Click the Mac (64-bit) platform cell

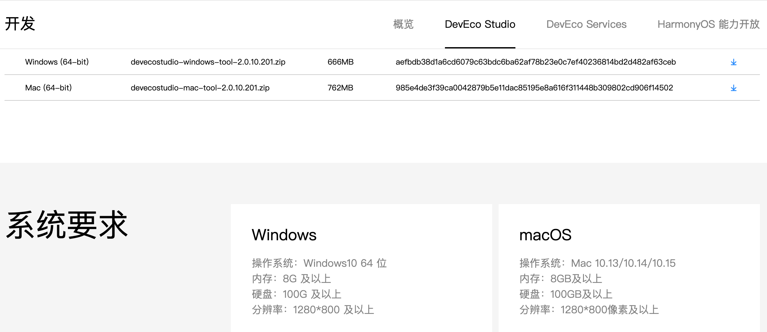pyautogui.click(x=49, y=88)
